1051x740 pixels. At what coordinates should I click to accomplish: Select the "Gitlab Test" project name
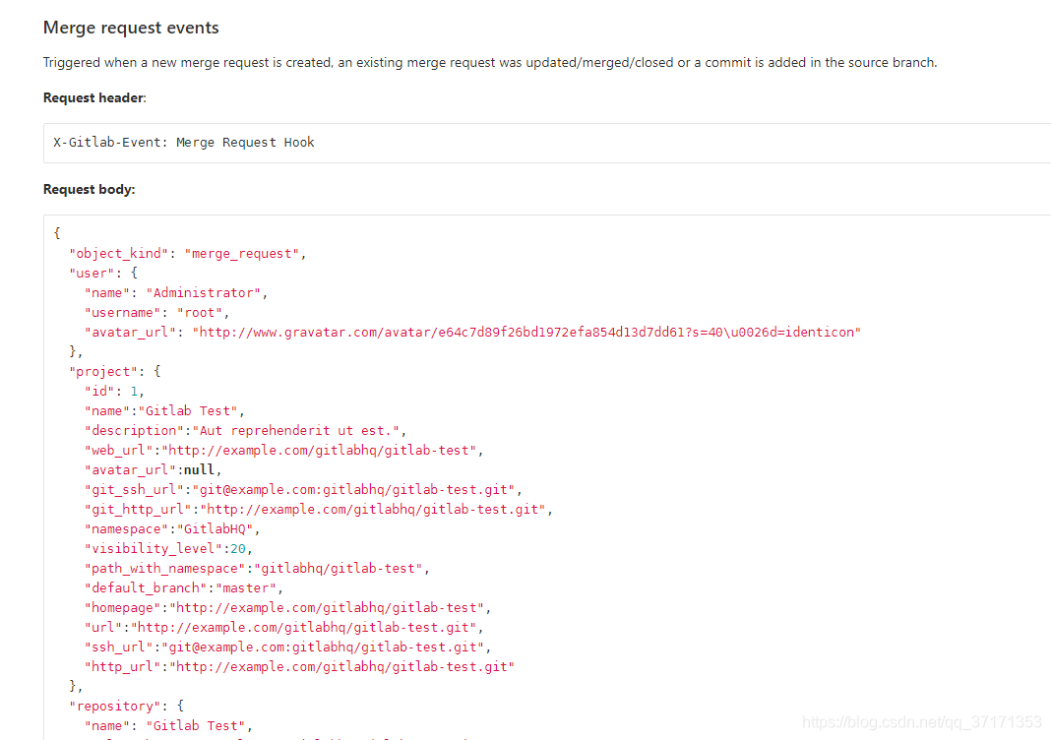tap(190, 410)
